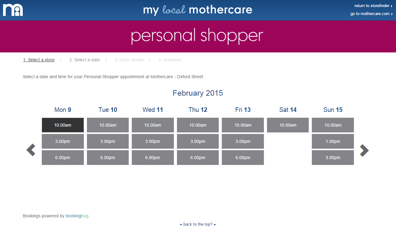The width and height of the screenshot is (396, 229).
Task: Pick the Friday 13 3.00pm slot
Action: click(243, 141)
